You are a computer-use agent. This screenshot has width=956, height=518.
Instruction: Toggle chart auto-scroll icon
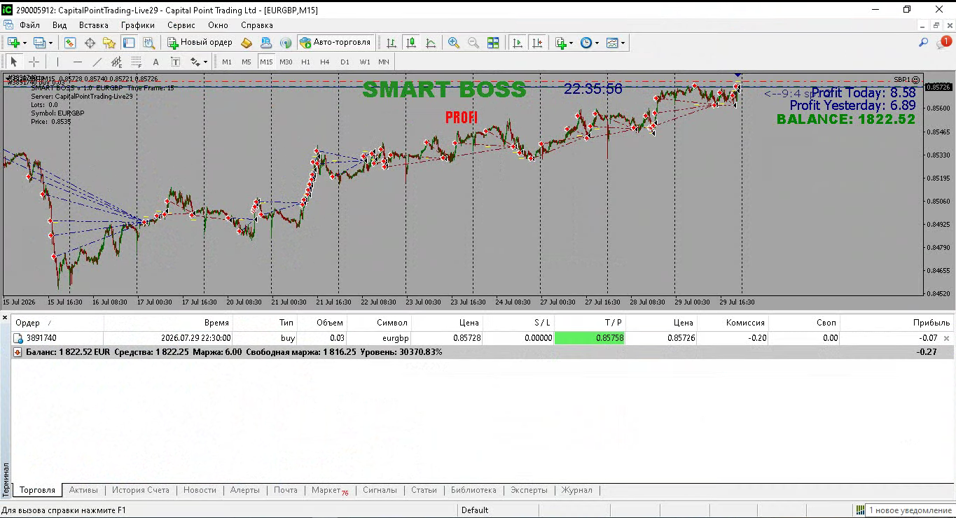click(x=518, y=43)
